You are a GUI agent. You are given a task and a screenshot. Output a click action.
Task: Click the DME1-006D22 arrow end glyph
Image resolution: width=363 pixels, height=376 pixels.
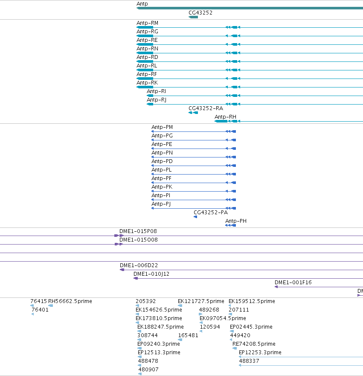click(x=122, y=270)
